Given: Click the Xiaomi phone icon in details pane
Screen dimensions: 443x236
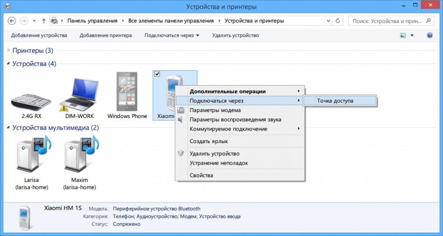Looking at the screenshot, I should click(25, 218).
